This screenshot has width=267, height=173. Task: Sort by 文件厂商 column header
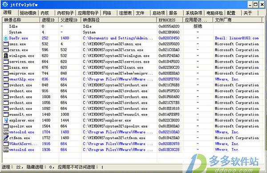[x=237, y=20]
